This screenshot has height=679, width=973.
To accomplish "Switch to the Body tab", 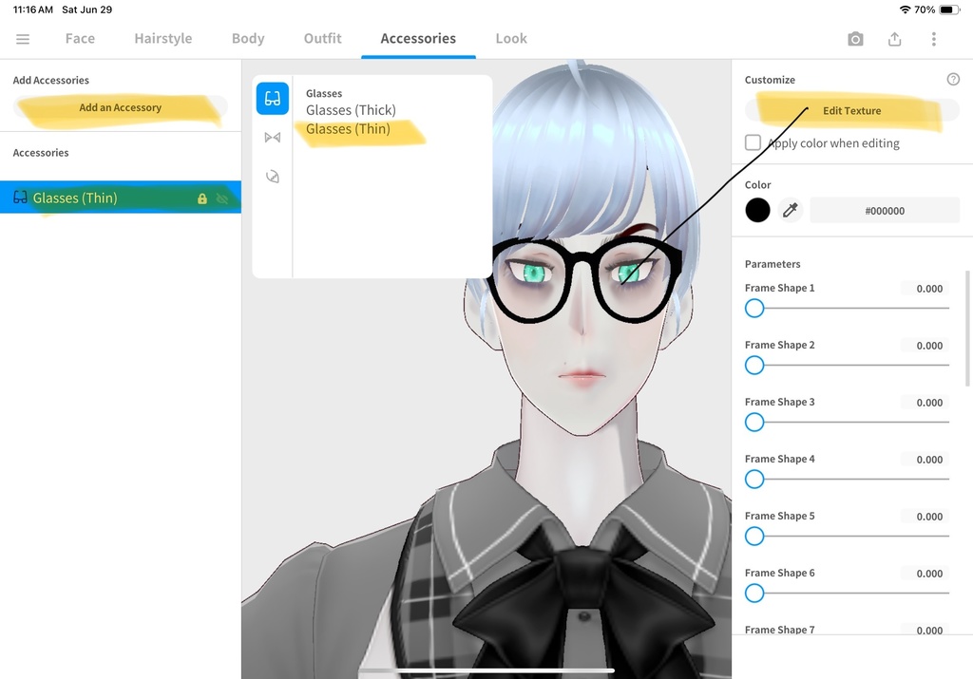I will (x=248, y=38).
